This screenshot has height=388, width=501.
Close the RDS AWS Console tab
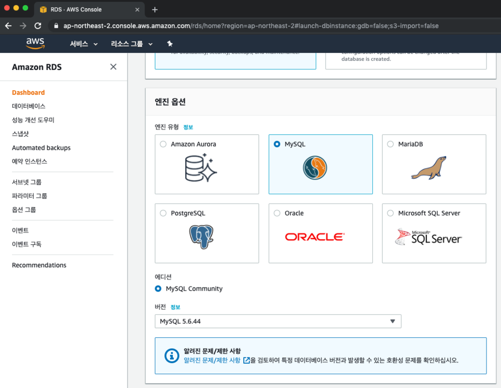click(x=137, y=9)
